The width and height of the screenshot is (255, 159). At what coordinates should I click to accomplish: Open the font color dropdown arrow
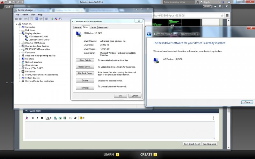(51, 118)
